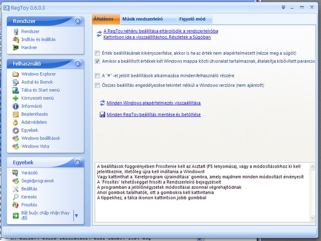
Task: Click the info box scrollbar up arrow
Action: click(x=312, y=167)
